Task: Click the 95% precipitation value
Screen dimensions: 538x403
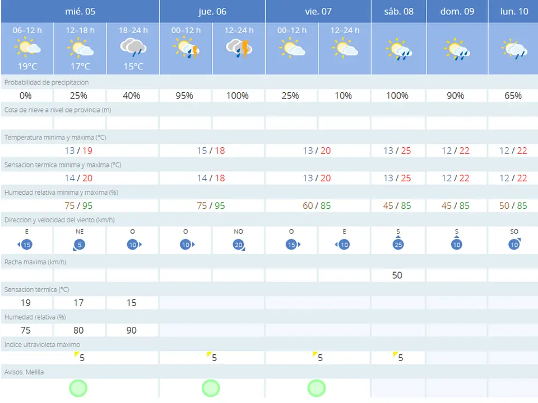Action: coord(184,96)
